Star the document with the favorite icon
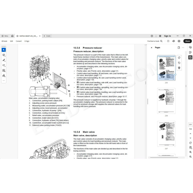Screen dimensions: 193x193 (x=17, y=36)
